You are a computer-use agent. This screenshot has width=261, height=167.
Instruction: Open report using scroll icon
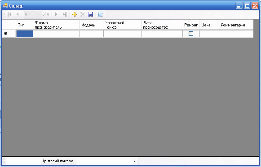(101, 14)
